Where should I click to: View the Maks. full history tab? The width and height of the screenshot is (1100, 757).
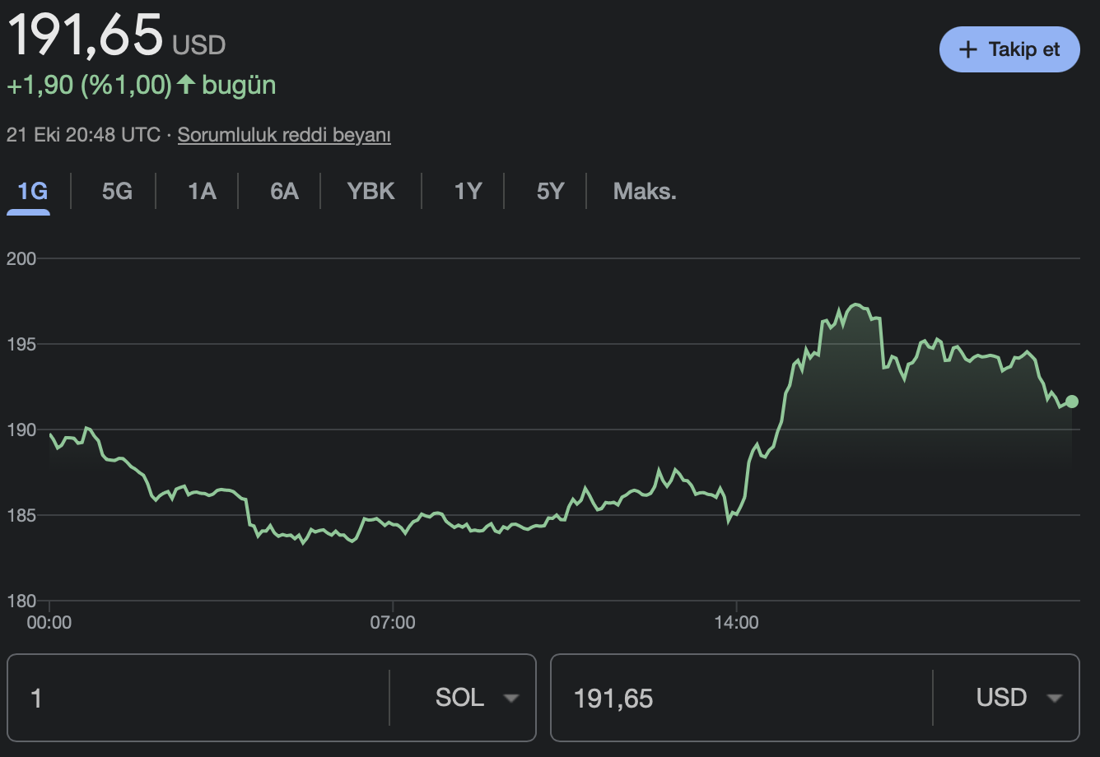(x=644, y=192)
